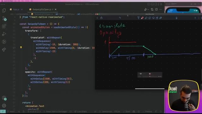Click the pen thickness slider popup in the notes app

pyautogui.click(x=150, y=75)
